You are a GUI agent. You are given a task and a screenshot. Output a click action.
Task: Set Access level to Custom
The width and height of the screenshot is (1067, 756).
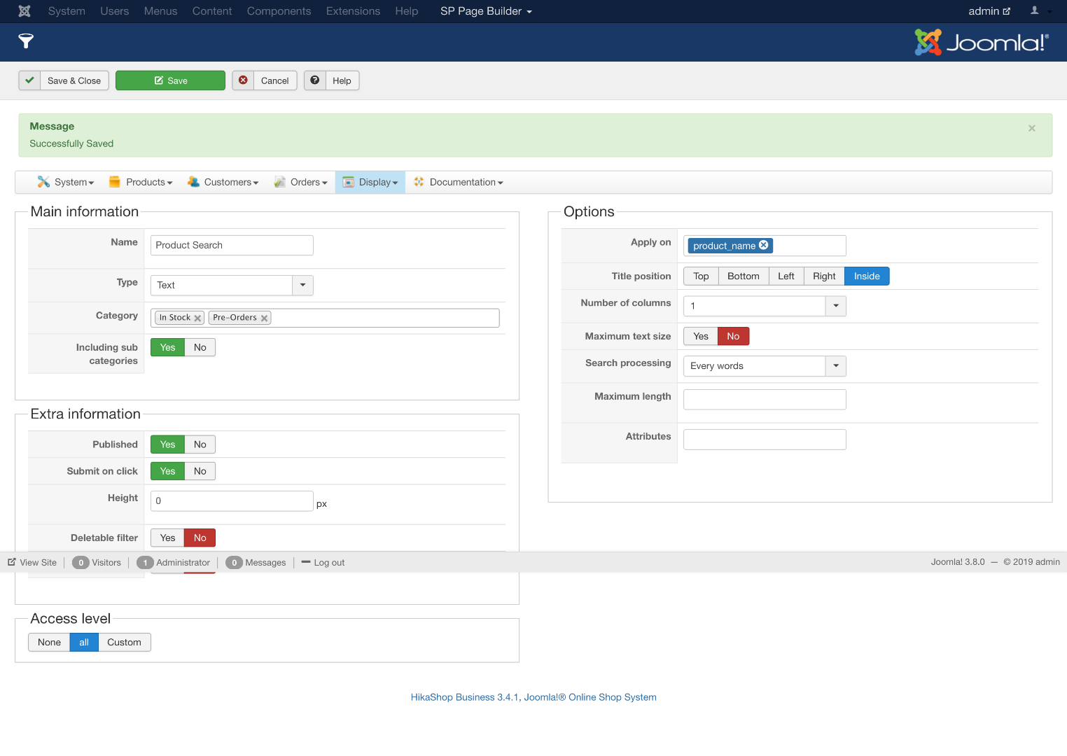point(125,643)
